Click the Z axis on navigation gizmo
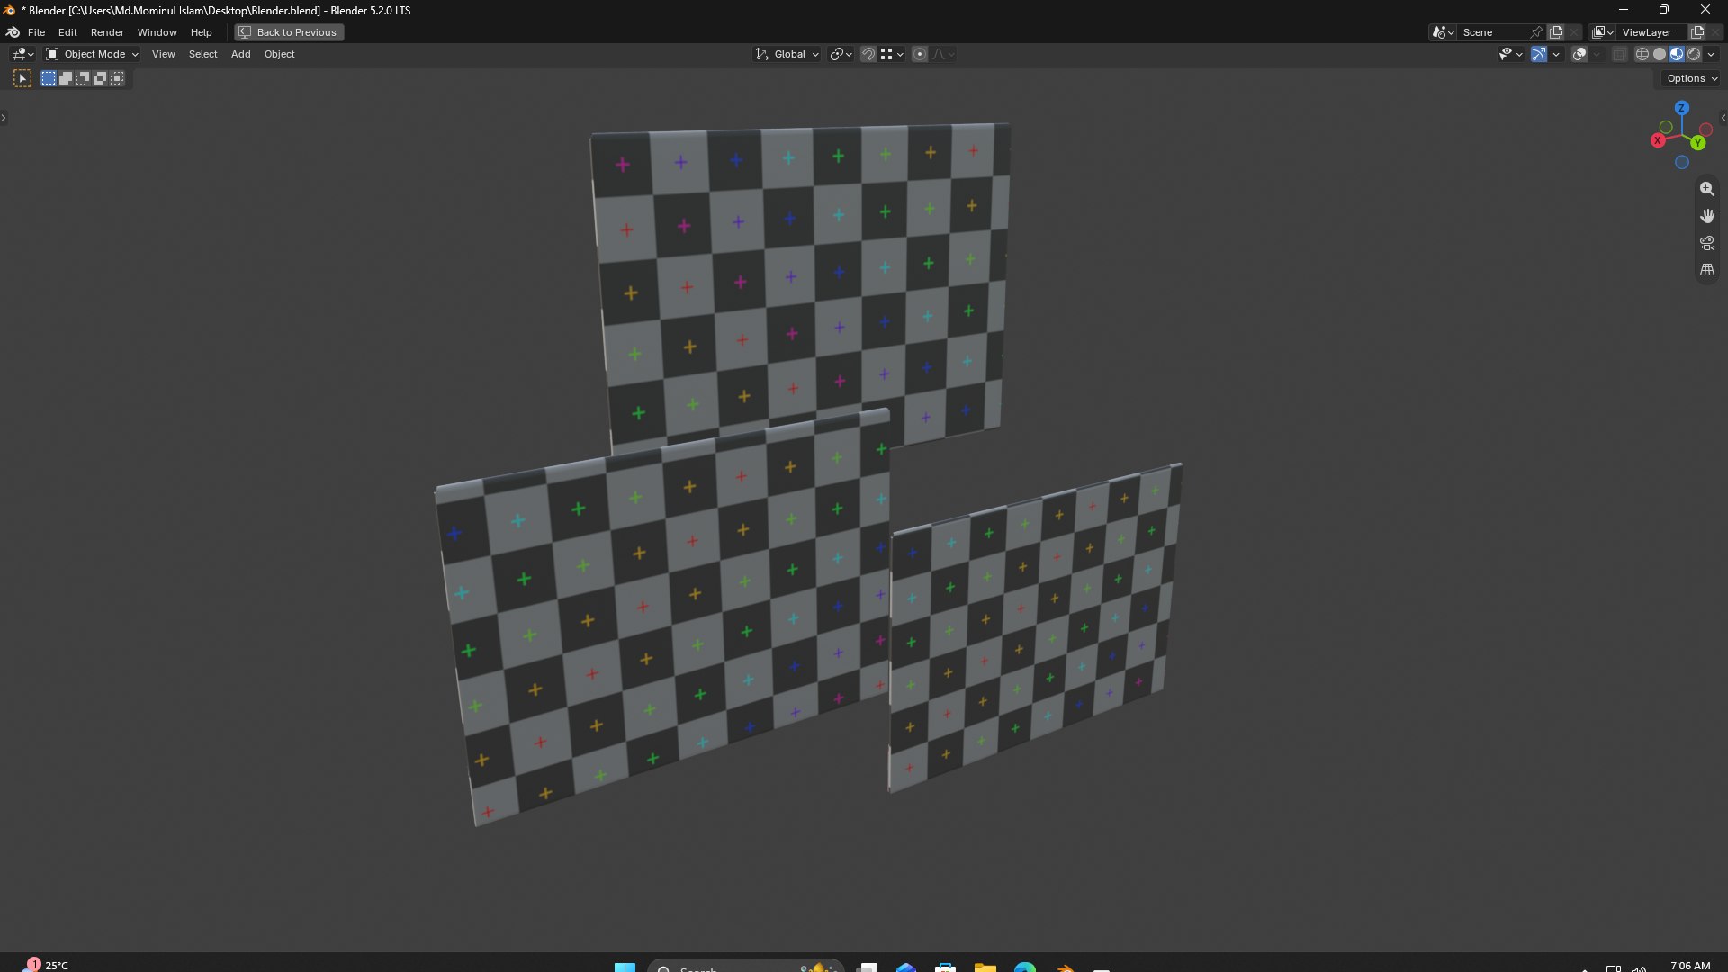Screen dimensions: 1728x972 click(x=1681, y=108)
